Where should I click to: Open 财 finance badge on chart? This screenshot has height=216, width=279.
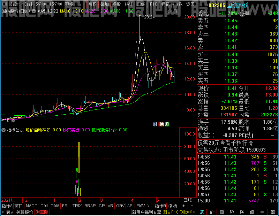point(155,124)
